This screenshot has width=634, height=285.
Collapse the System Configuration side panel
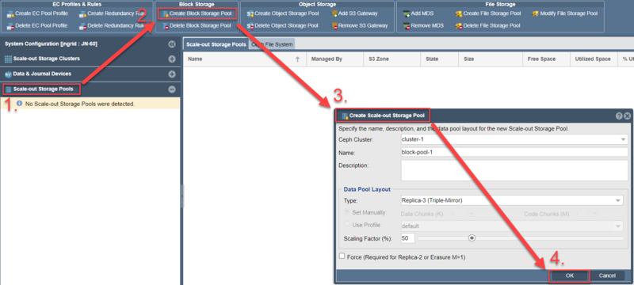pyautogui.click(x=172, y=44)
